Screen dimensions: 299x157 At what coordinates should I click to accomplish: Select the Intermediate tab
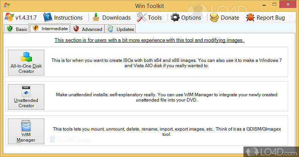click(x=50, y=28)
